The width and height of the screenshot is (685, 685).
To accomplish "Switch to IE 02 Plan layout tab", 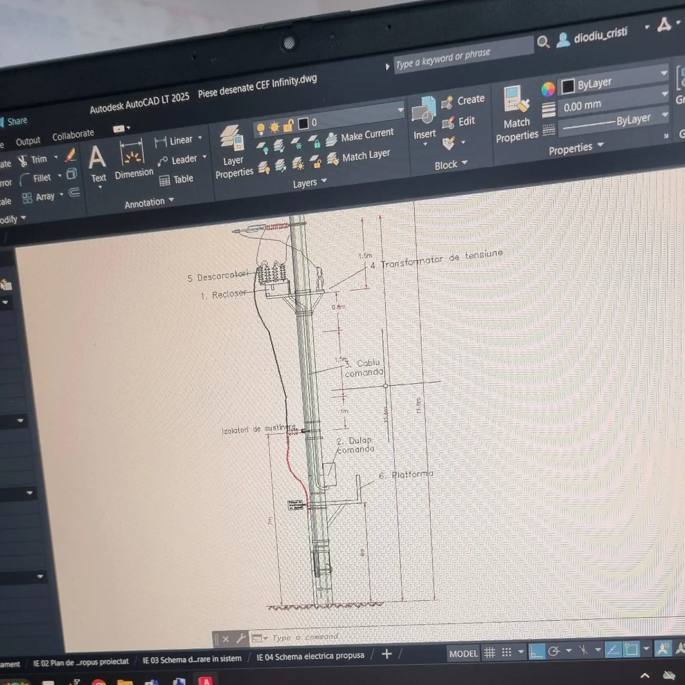I will [80, 663].
